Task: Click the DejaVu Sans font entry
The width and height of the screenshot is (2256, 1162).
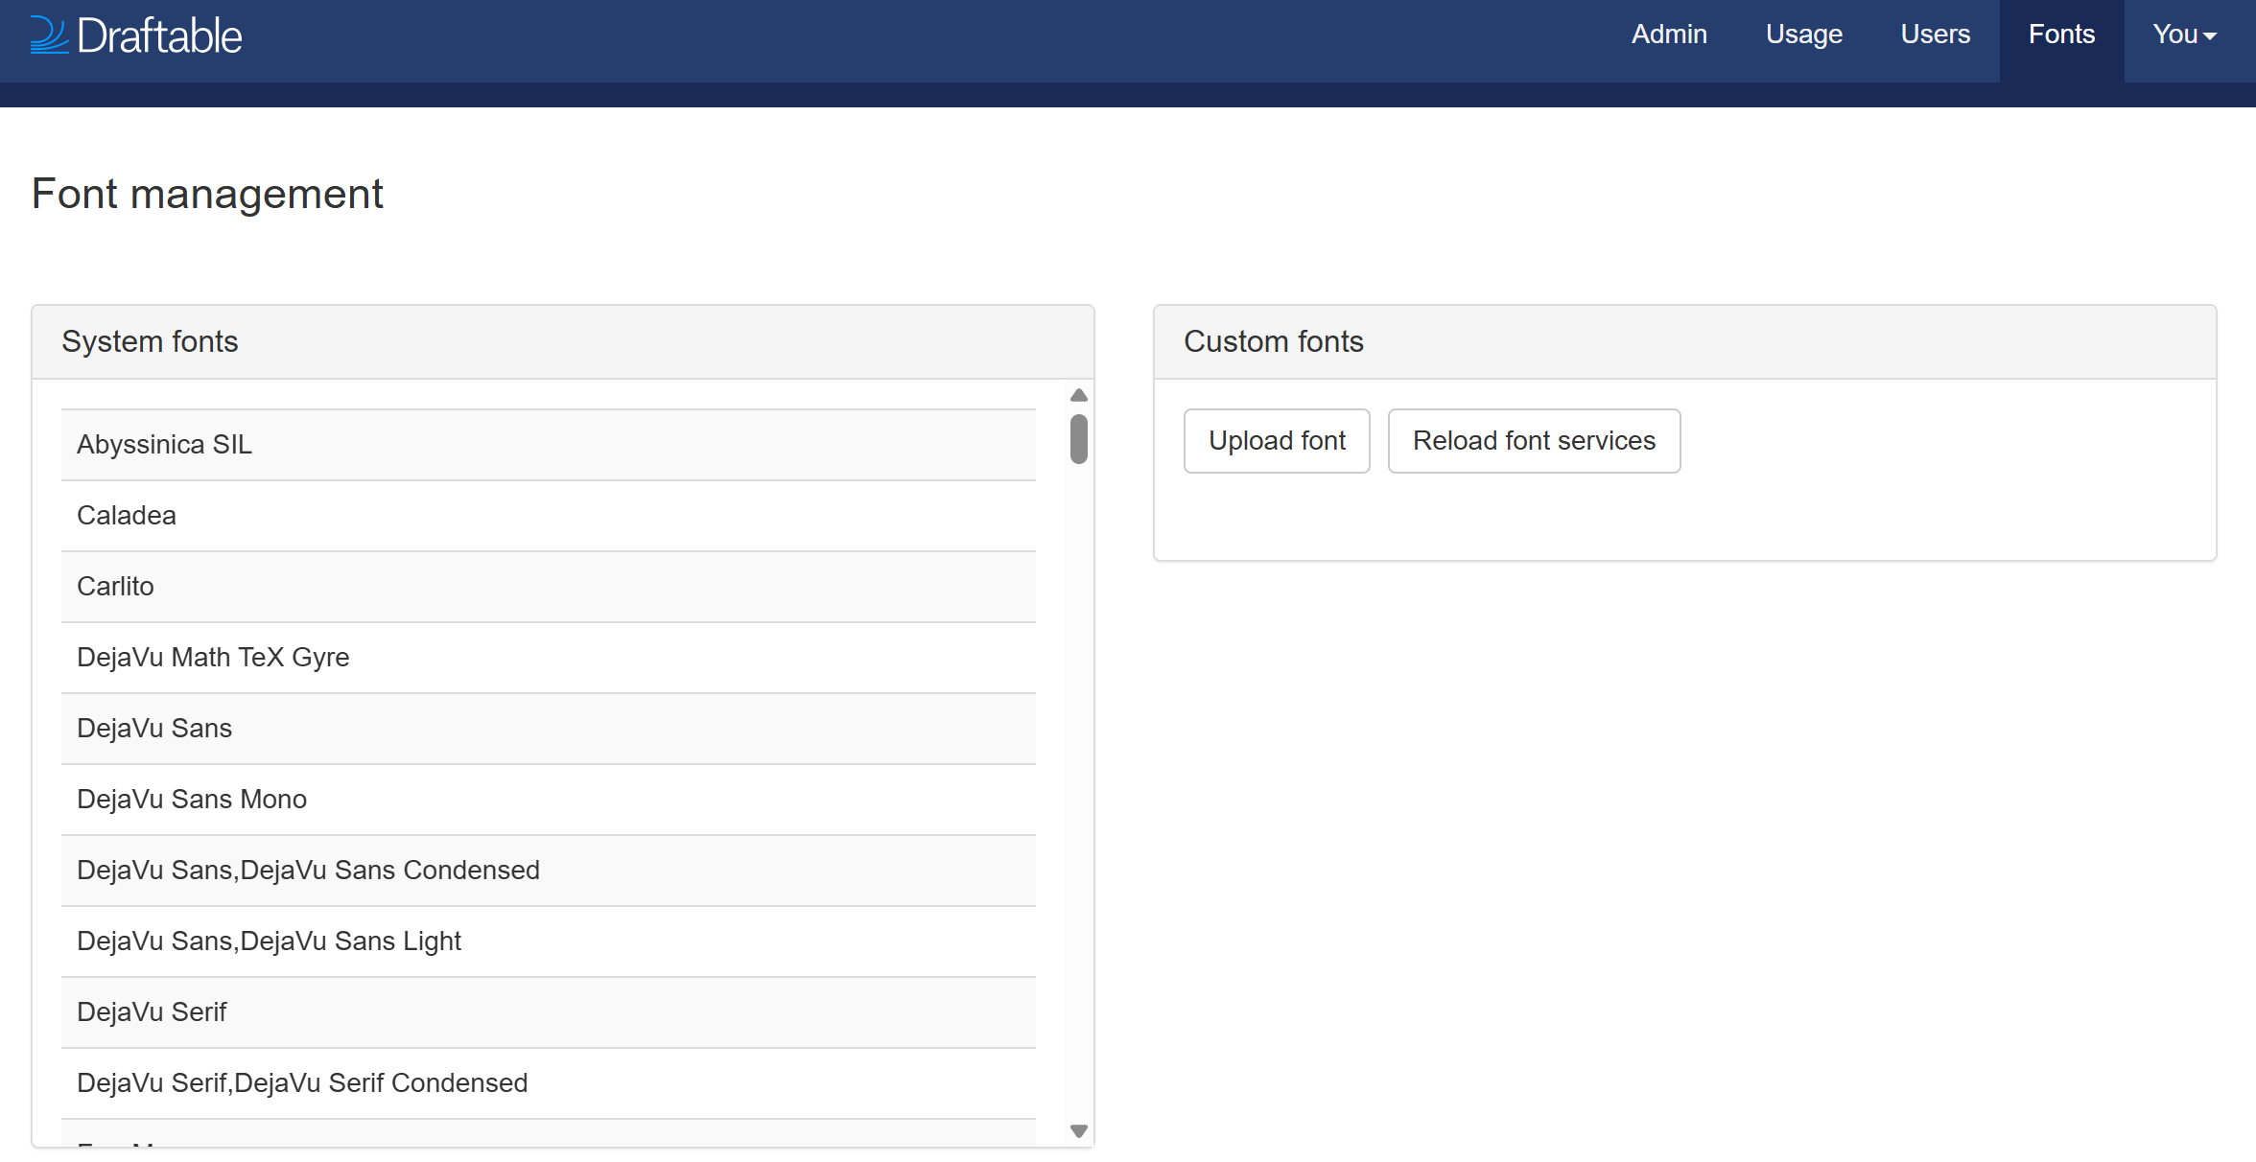Action: 549,729
